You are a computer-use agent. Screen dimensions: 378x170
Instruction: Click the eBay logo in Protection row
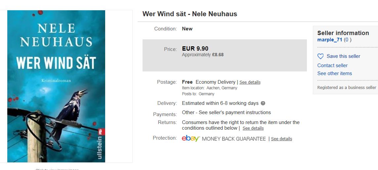pos(191,139)
